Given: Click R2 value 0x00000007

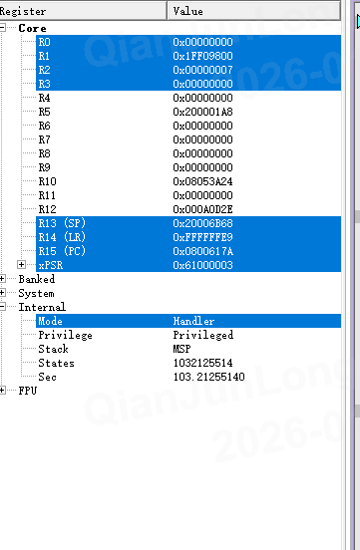Looking at the screenshot, I should (202, 70).
